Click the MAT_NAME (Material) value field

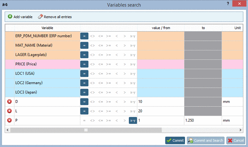pos(161,45)
